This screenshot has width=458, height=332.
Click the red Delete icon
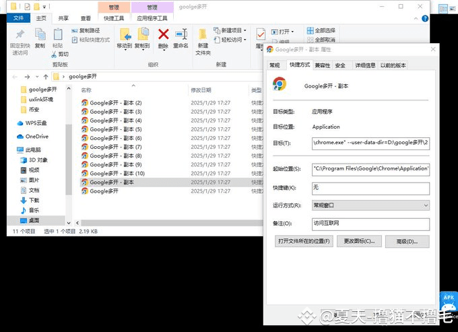coord(163,34)
